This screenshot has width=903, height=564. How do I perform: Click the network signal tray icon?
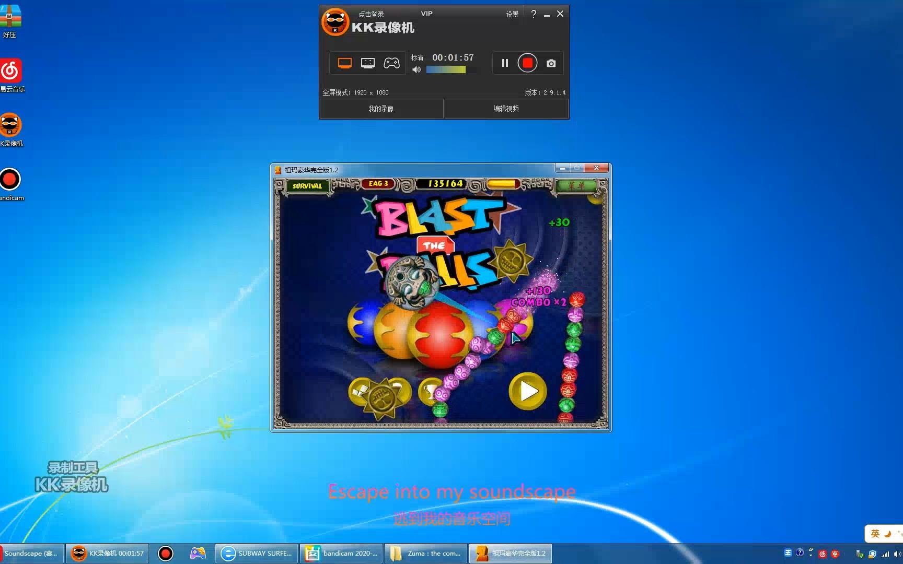point(885,554)
